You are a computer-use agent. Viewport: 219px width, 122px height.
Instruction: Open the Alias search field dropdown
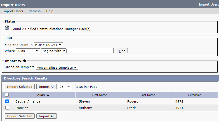click(28, 51)
